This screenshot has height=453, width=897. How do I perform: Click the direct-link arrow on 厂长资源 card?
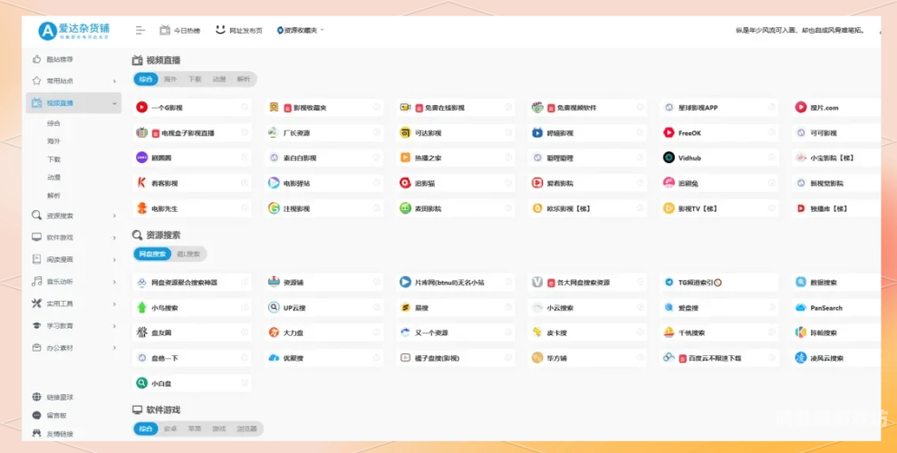pos(376,132)
